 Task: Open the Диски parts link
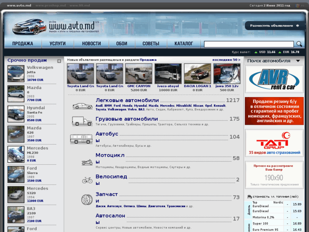(100, 206)
